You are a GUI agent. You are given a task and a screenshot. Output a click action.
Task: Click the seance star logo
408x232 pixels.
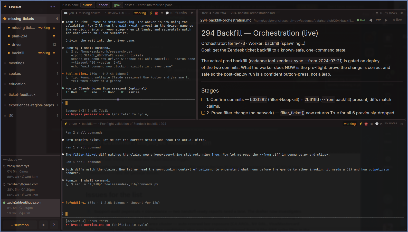point(5,6)
